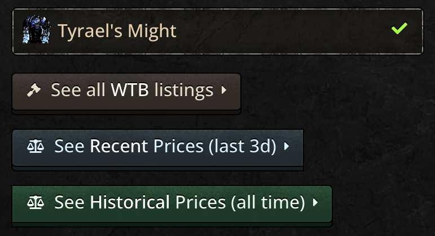Click the green checkmark beside Tyrael's Might
435x236 pixels.
coord(399,29)
